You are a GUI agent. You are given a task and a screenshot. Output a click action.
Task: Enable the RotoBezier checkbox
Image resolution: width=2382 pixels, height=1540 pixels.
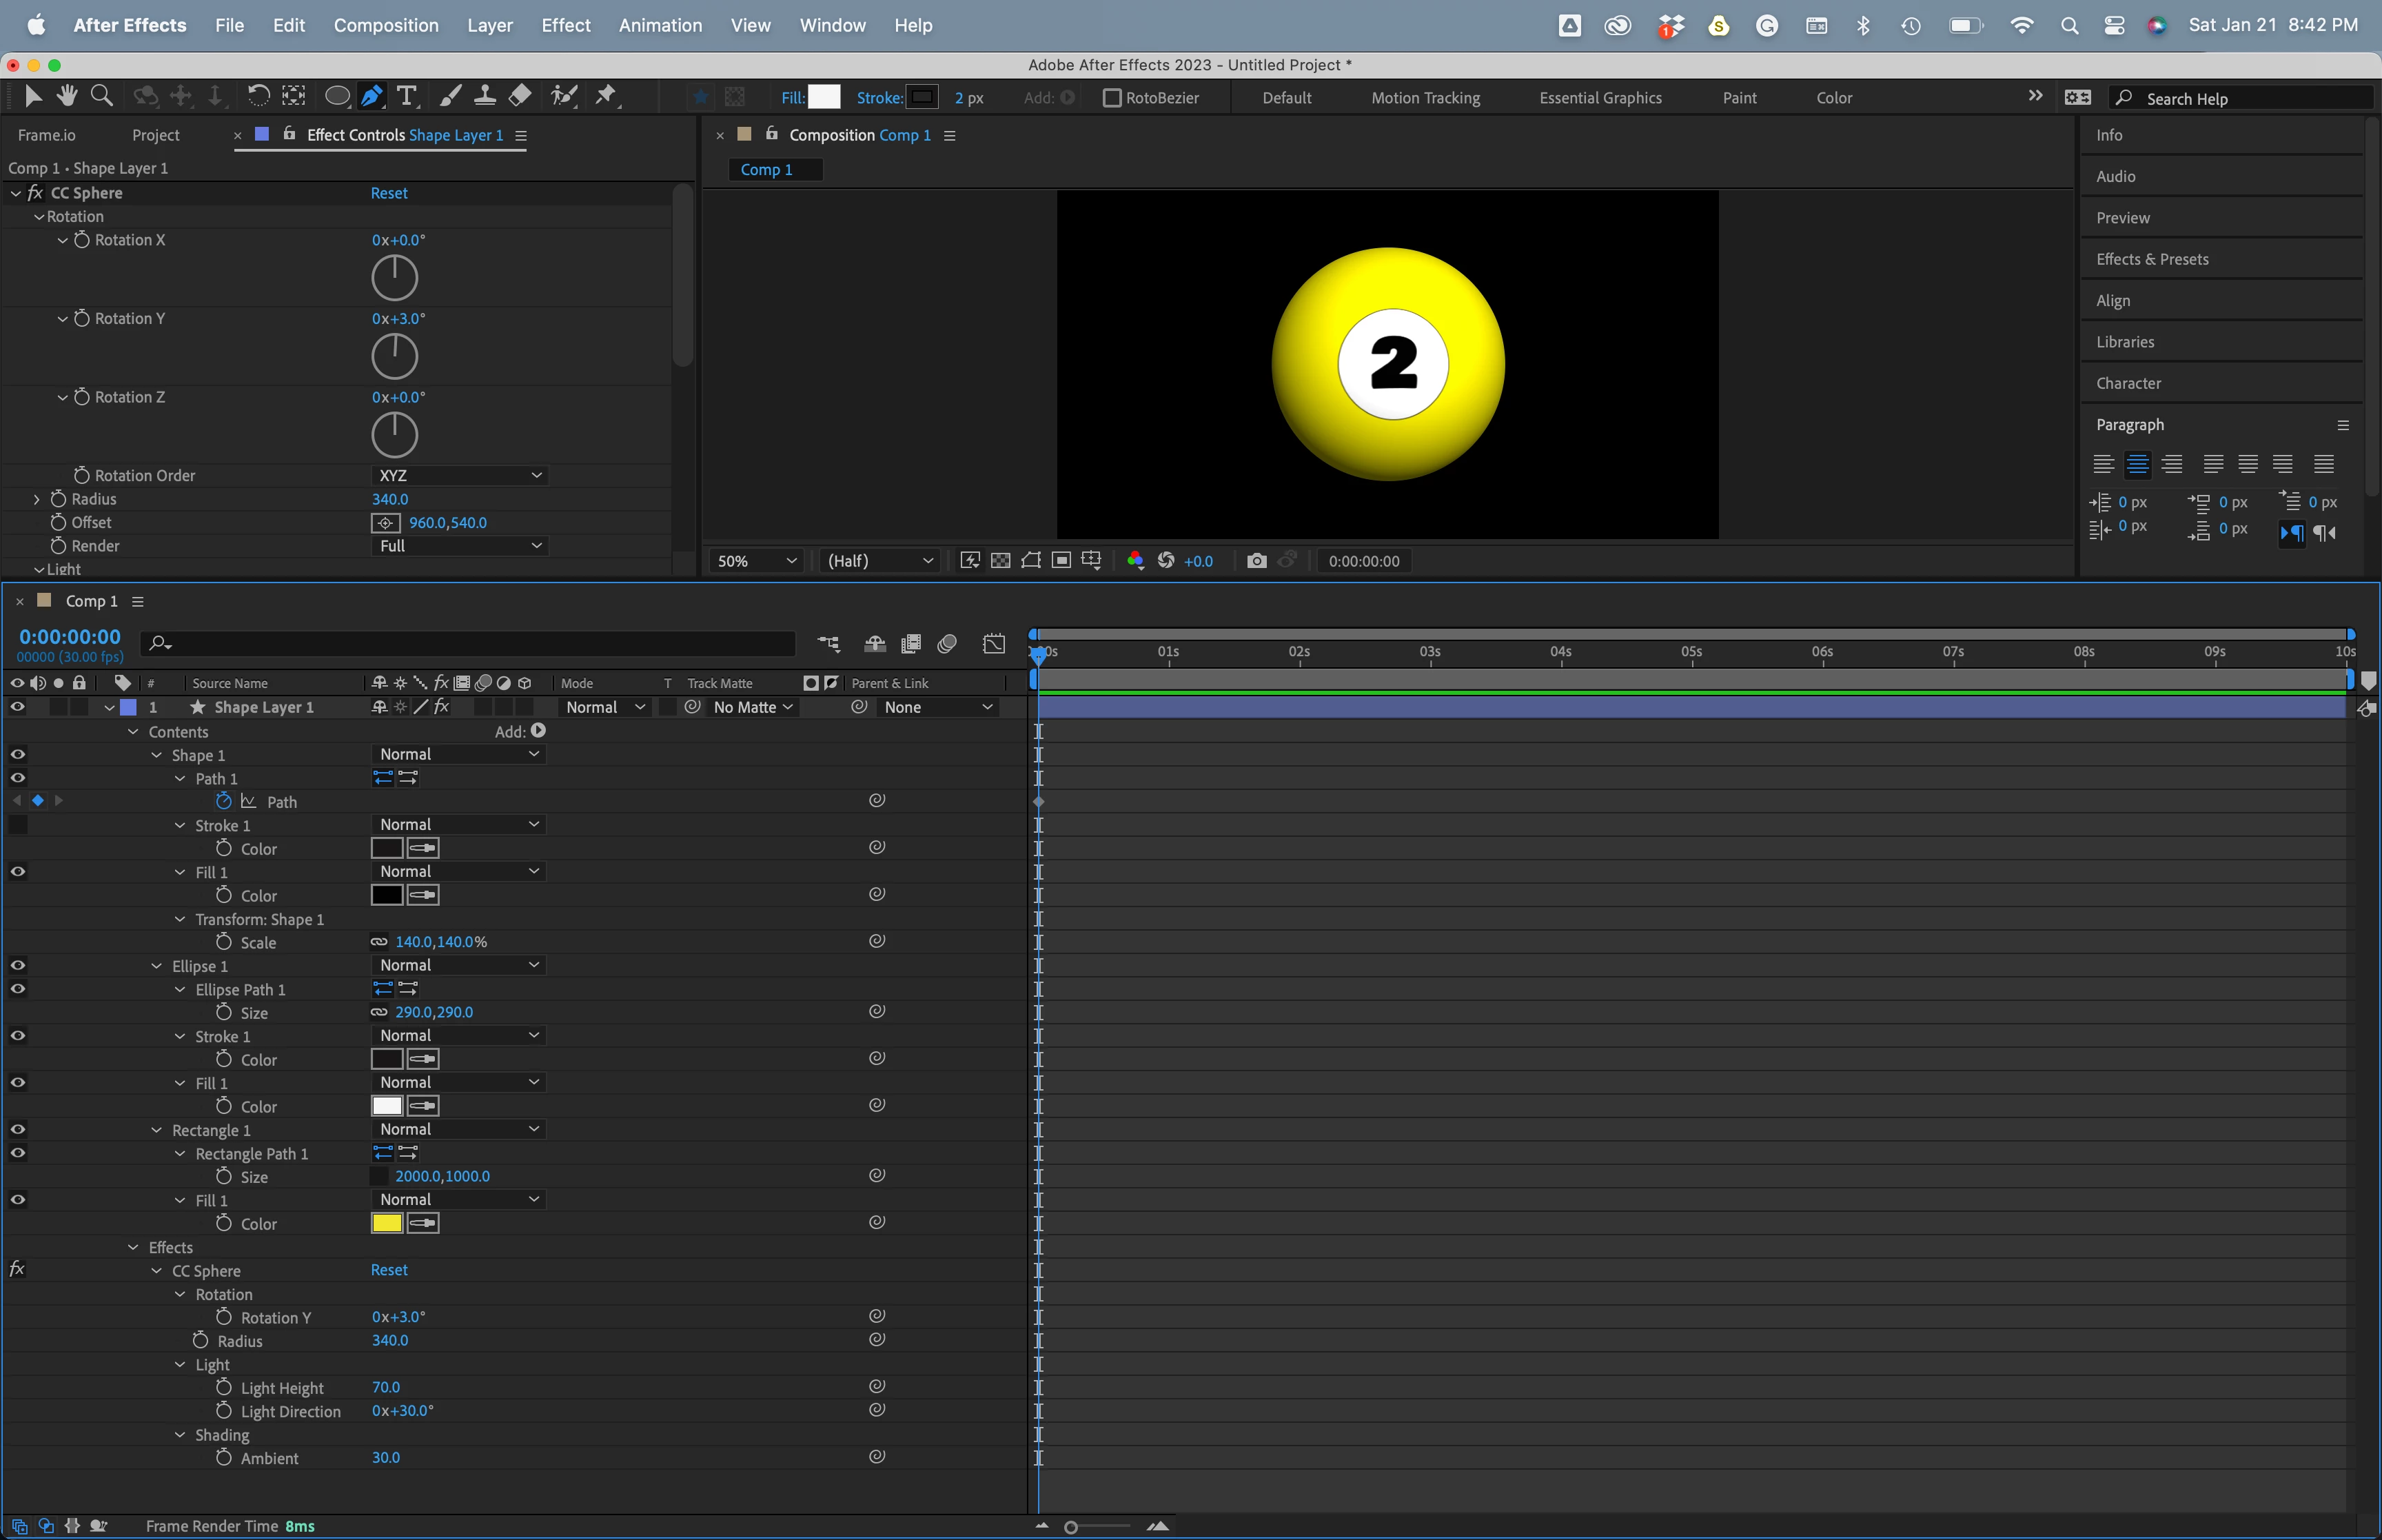(1112, 98)
